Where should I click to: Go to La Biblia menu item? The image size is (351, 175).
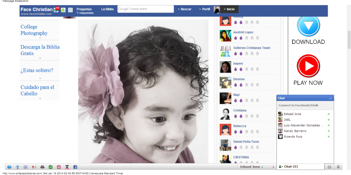pyautogui.click(x=107, y=9)
